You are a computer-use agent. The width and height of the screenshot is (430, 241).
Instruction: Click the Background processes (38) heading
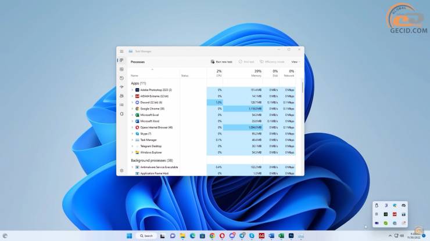pyautogui.click(x=152, y=160)
